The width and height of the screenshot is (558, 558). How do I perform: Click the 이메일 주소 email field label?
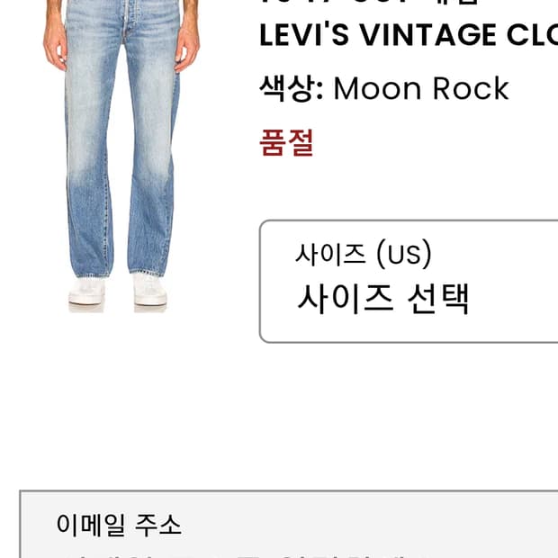pyautogui.click(x=119, y=525)
